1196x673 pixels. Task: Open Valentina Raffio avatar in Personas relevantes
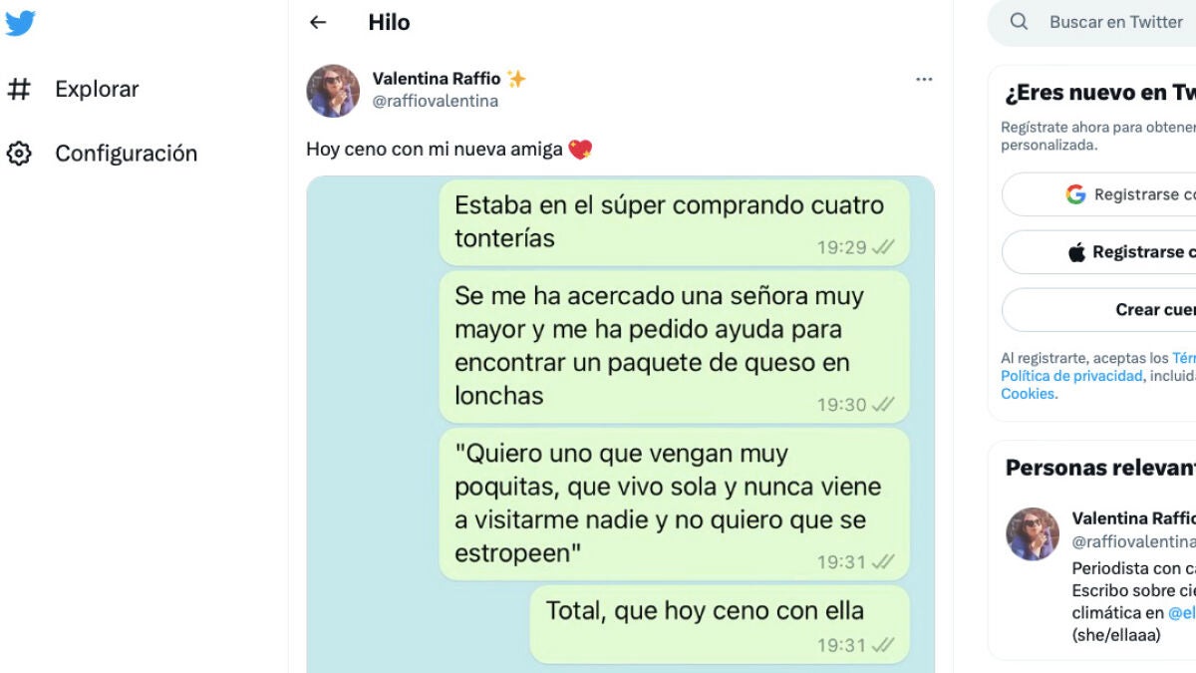[1033, 533]
